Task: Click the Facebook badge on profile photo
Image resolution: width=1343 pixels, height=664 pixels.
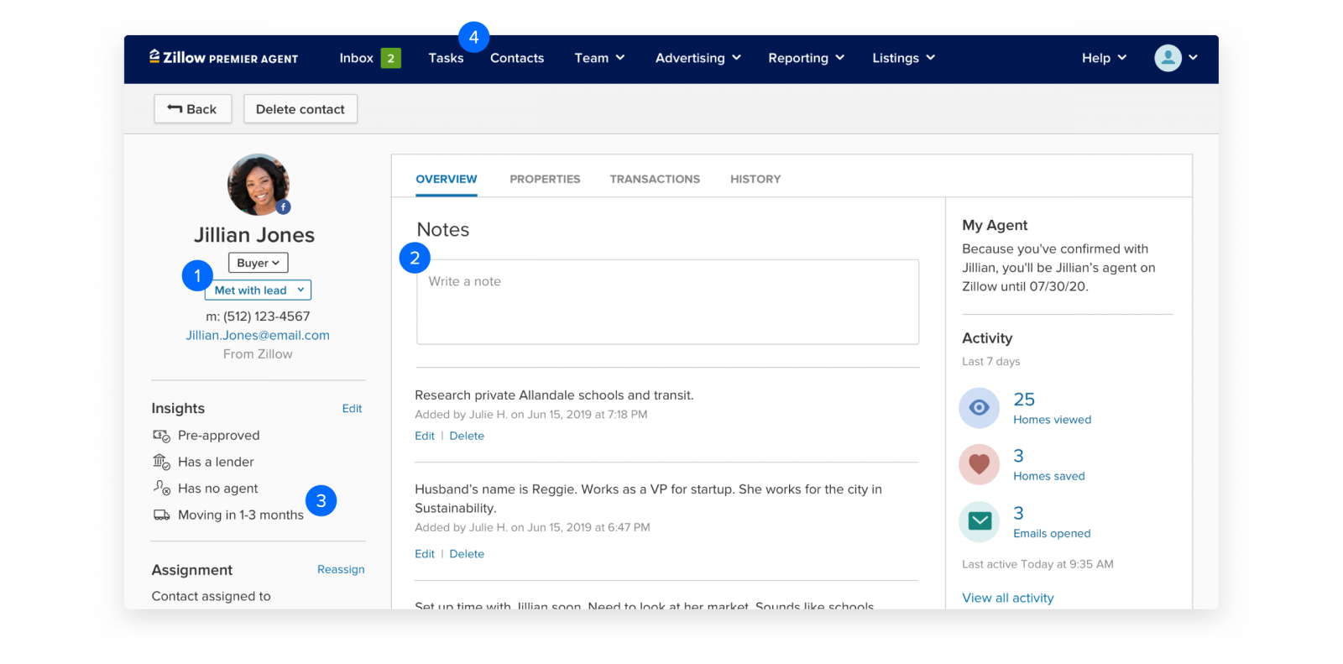Action: pos(284,207)
